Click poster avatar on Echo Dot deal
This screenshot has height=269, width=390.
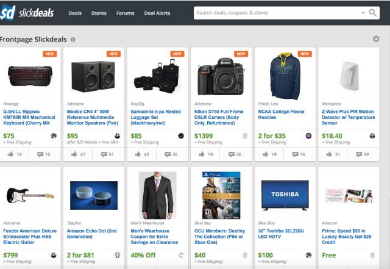click(118, 255)
